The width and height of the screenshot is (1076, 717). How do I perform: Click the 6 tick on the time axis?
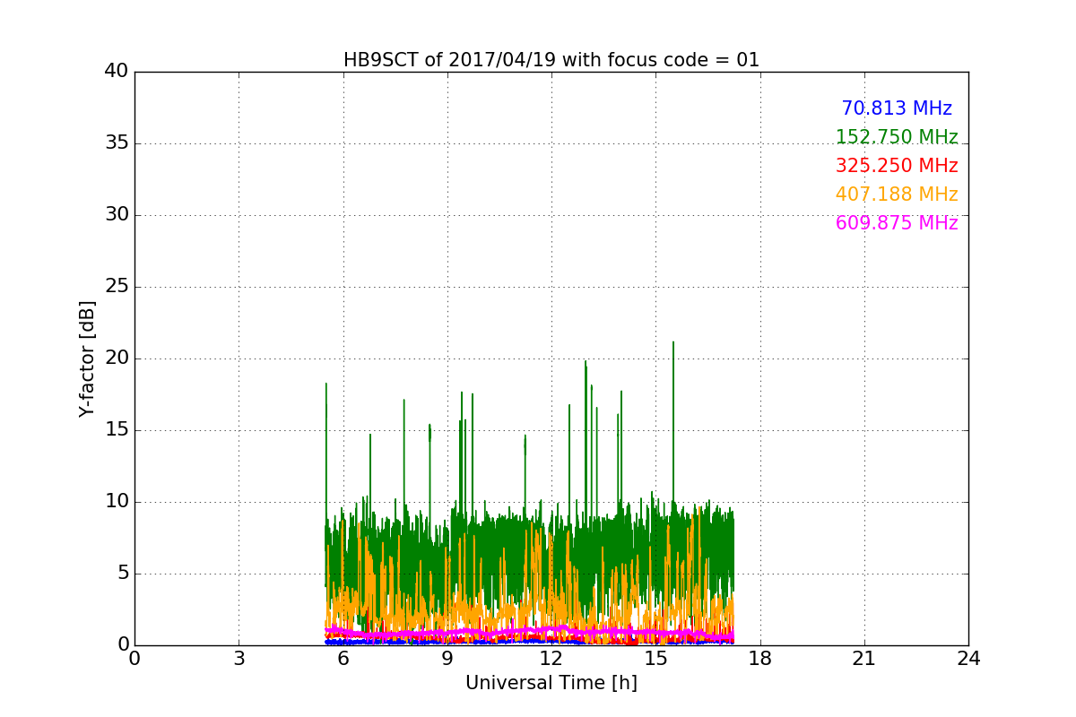pos(343,659)
